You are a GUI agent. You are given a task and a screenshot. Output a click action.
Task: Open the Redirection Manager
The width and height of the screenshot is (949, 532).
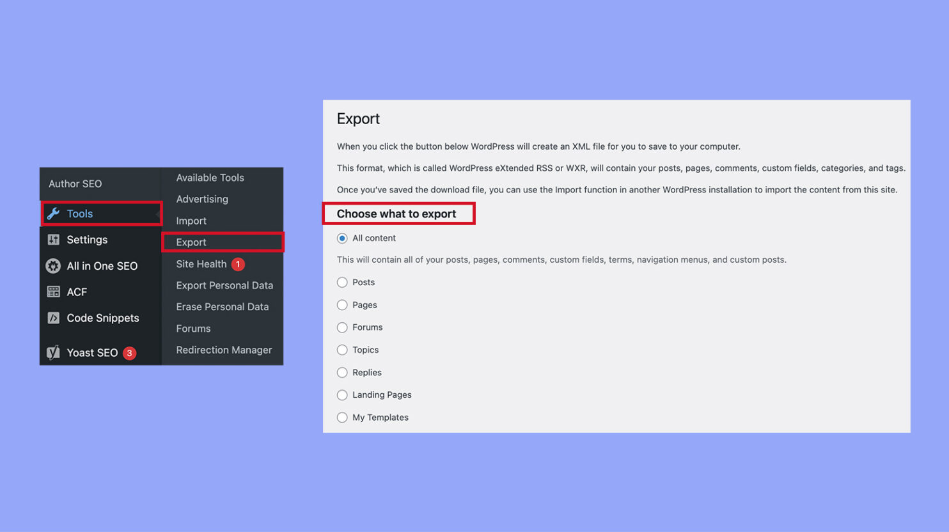coord(224,350)
